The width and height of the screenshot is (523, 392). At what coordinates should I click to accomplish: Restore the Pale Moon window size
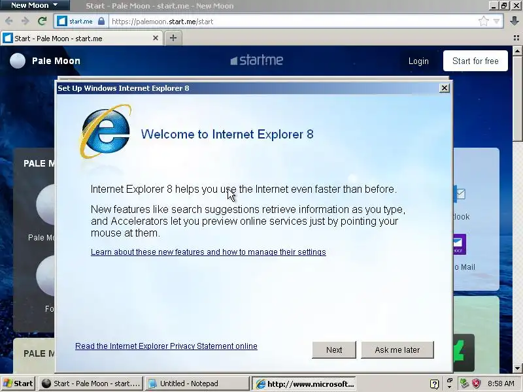tap(503, 5)
